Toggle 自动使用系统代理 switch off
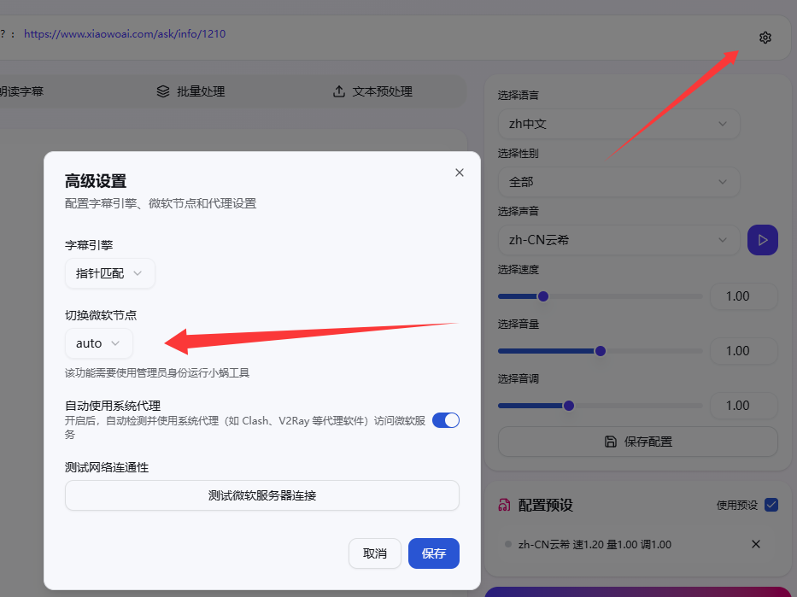Screen dimensions: 797x597 coord(445,420)
